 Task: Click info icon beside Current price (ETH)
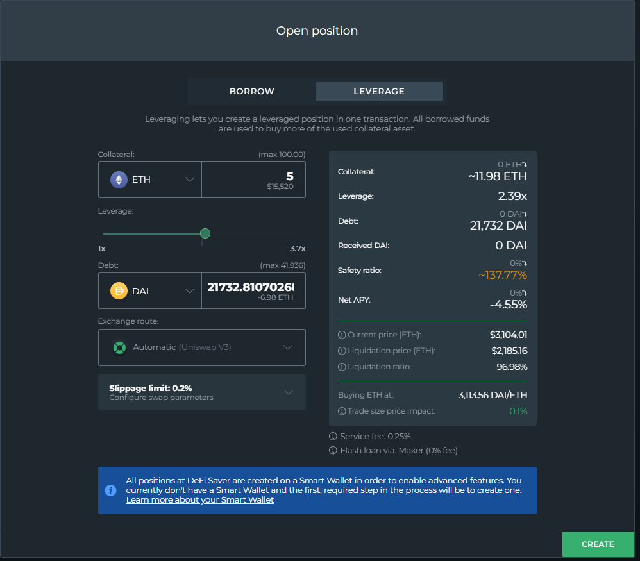click(342, 335)
